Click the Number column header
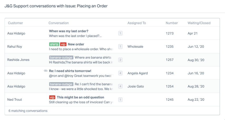This screenshot has width=225, height=120. [172, 23]
